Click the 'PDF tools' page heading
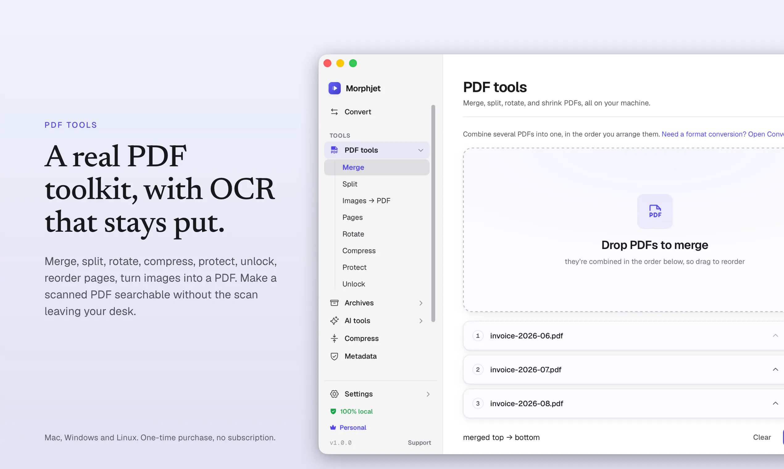Image resolution: width=784 pixels, height=469 pixels. pos(495,87)
